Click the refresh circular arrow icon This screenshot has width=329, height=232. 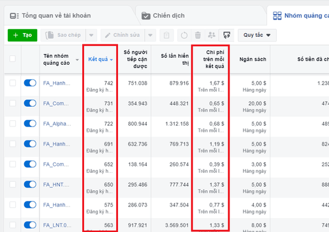pyautogui.click(x=184, y=35)
